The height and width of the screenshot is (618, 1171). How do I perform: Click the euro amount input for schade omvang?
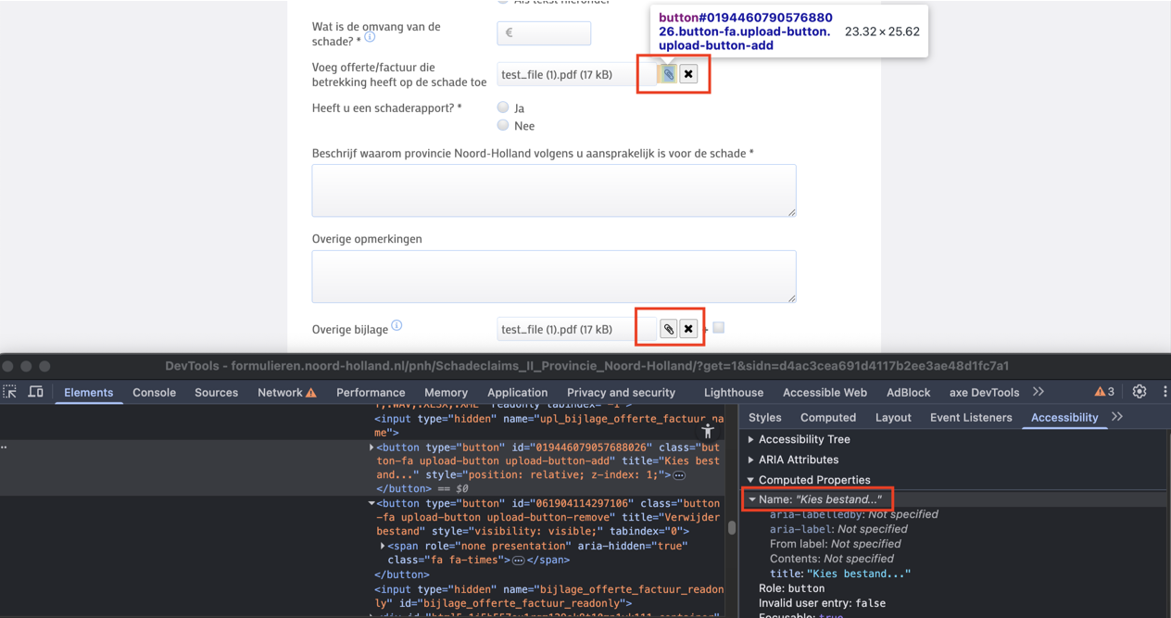tap(544, 33)
